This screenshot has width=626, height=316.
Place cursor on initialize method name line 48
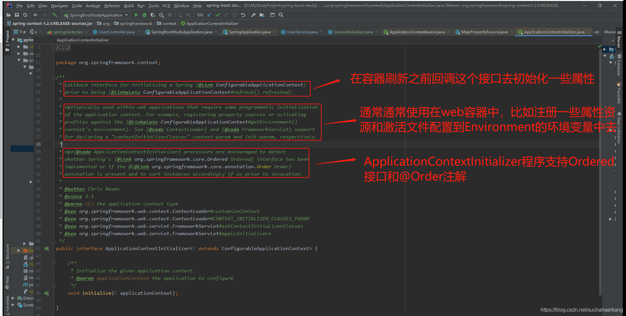(97, 293)
